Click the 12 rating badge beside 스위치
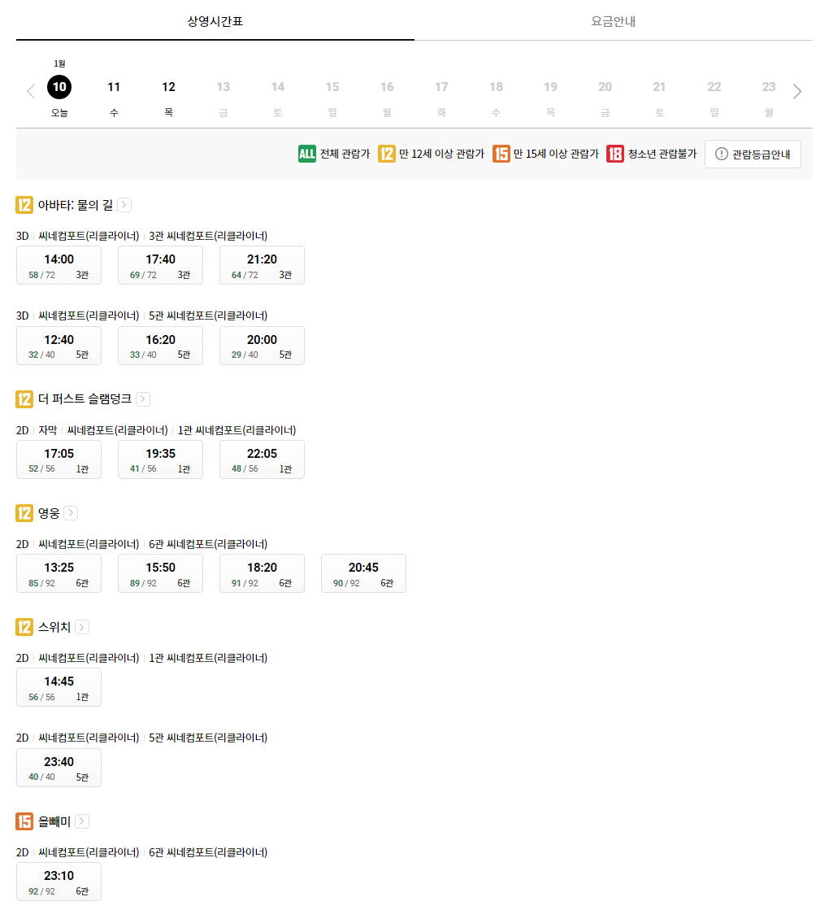The width and height of the screenshot is (829, 910). tap(24, 627)
